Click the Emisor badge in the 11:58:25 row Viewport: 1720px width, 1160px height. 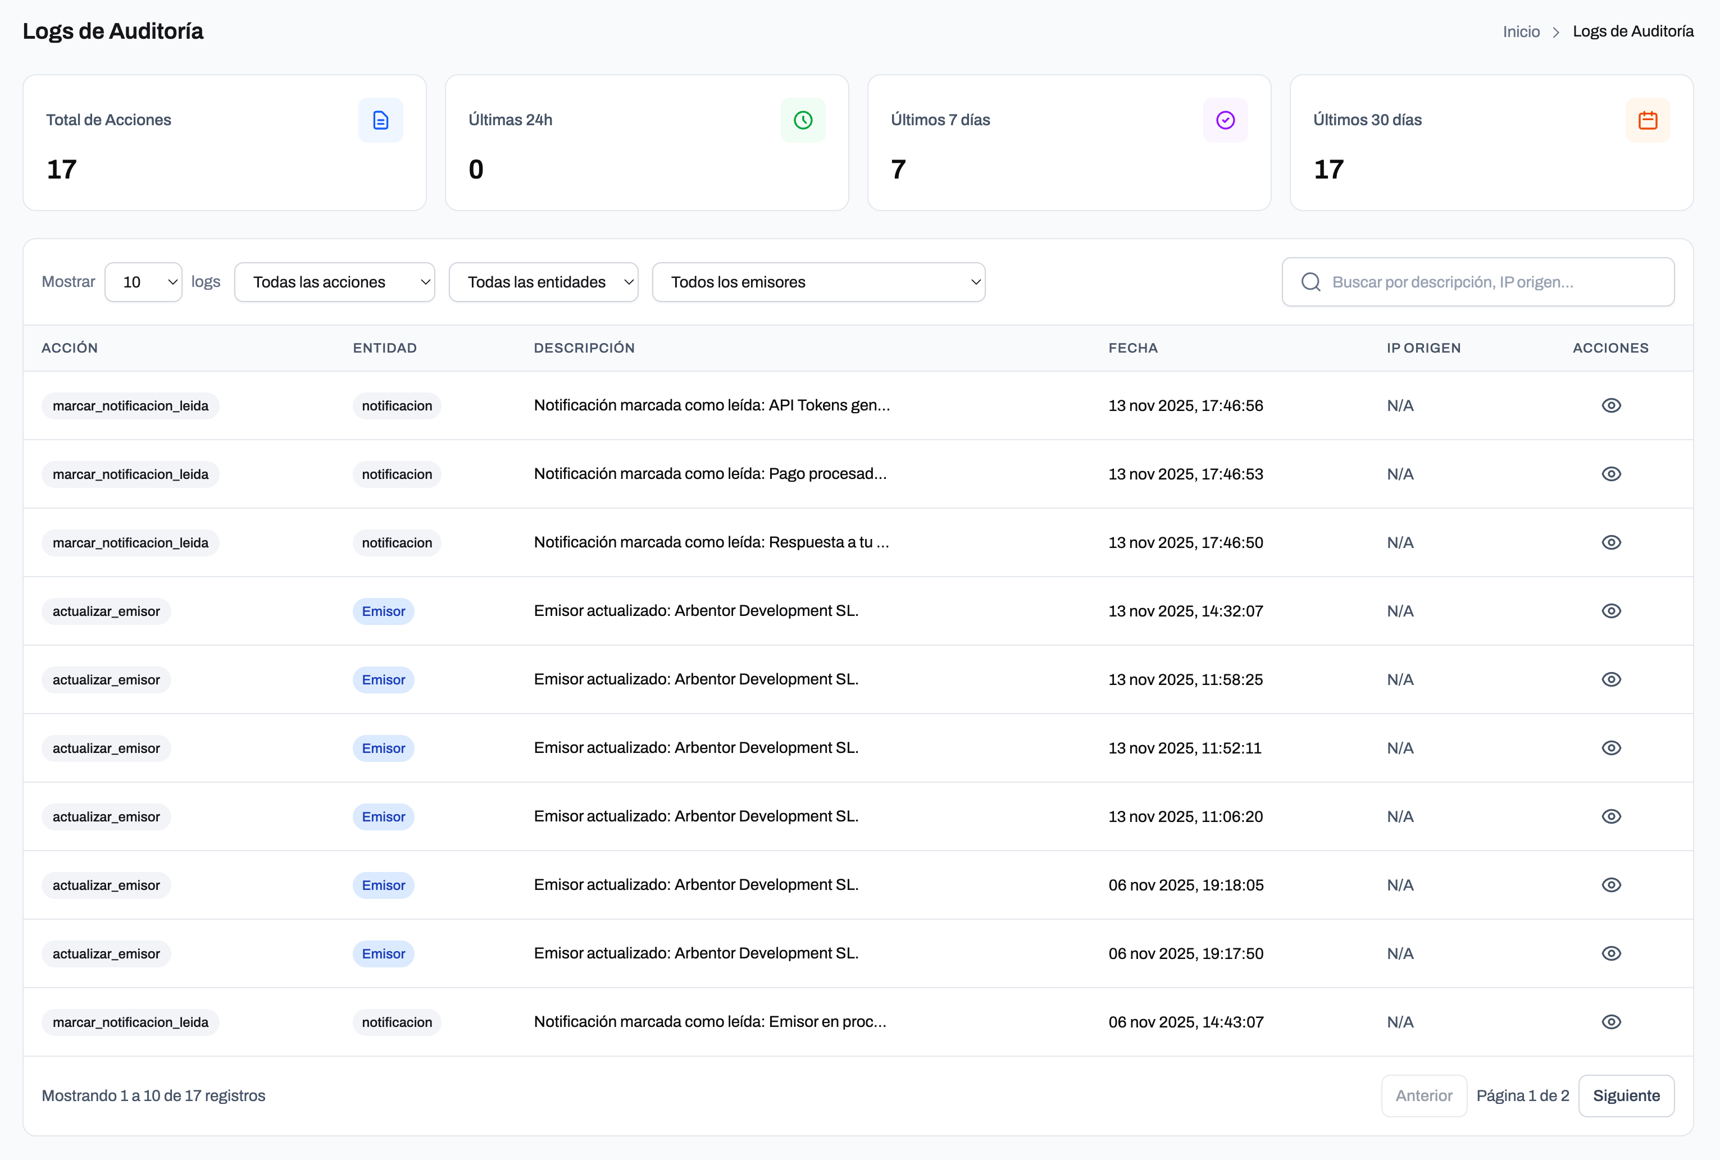coord(383,680)
